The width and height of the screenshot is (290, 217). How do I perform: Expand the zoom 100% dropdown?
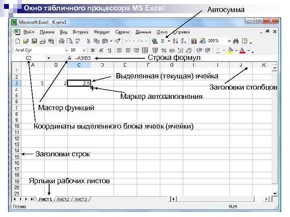(229, 41)
